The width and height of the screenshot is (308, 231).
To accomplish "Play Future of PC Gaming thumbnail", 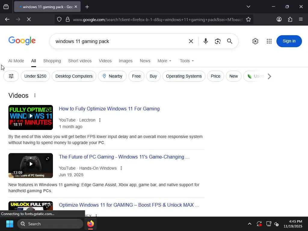I will (31, 165).
